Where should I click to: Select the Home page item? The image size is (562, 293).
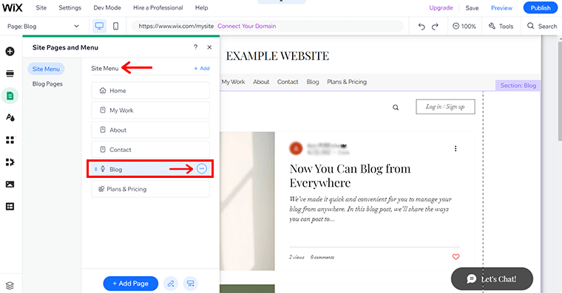click(150, 91)
